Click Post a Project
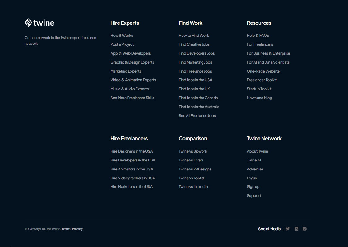348x247 pixels. [x=122, y=44]
